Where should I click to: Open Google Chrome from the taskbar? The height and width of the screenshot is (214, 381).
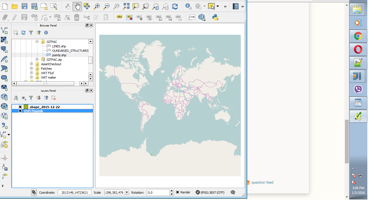coord(358,36)
